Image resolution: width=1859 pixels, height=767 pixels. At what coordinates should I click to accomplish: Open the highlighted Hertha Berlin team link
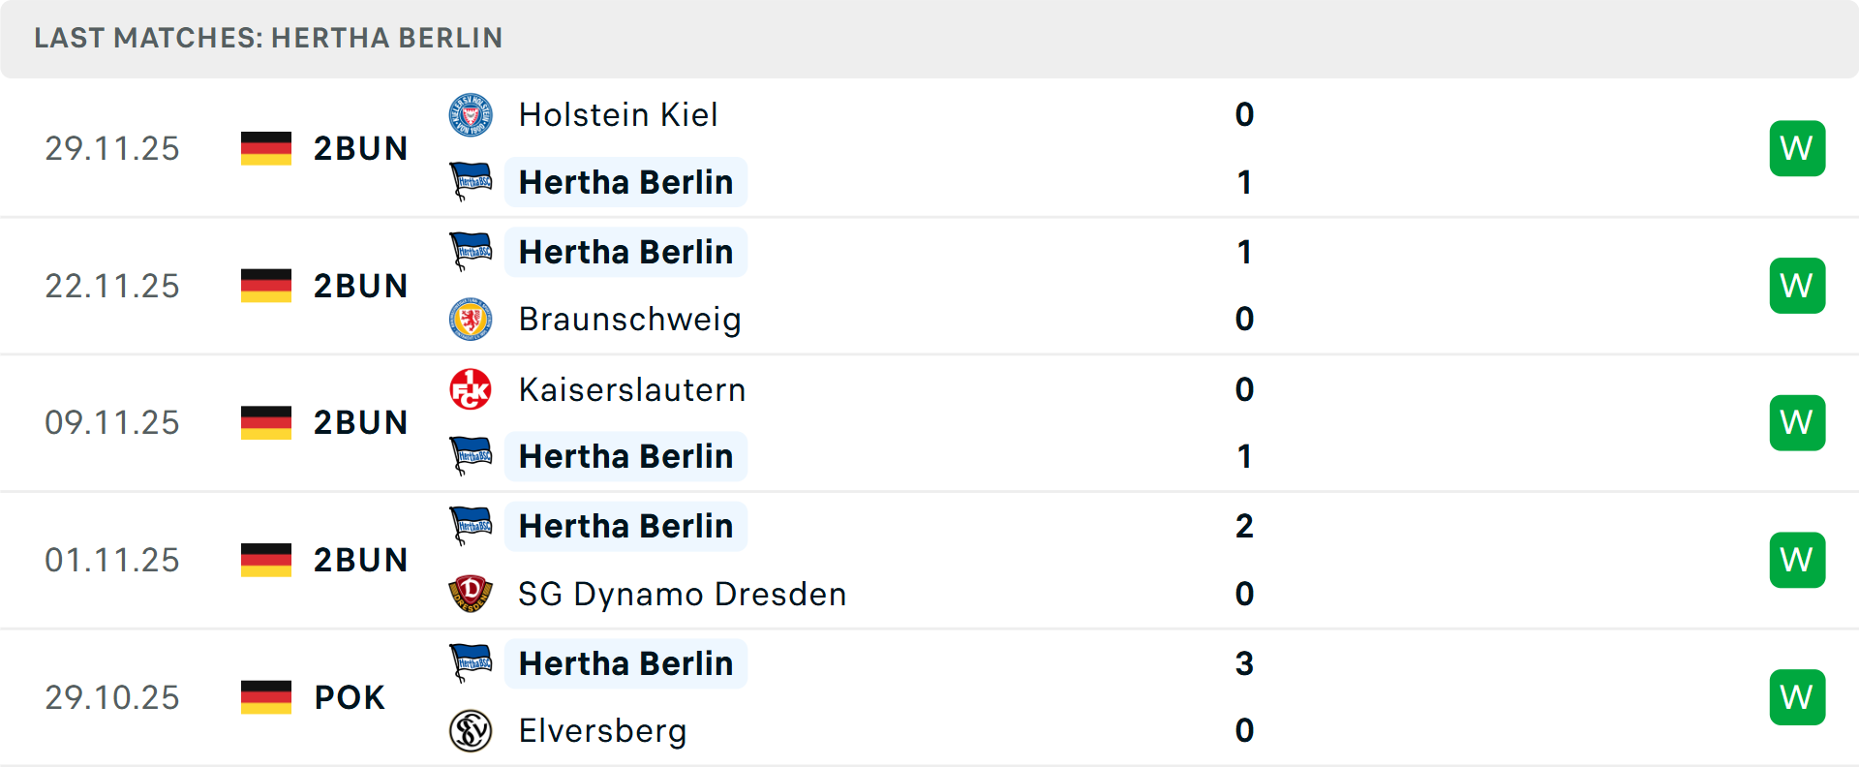[x=625, y=181]
